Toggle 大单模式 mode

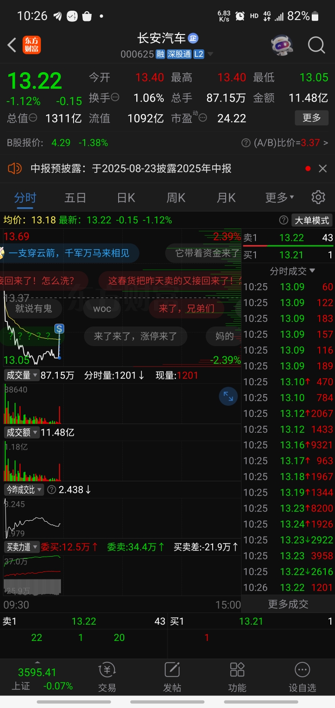(312, 220)
